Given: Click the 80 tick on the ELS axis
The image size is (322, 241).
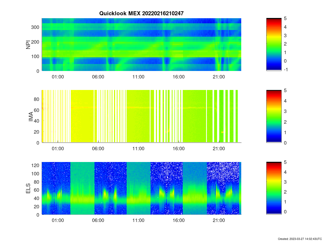Looking at the screenshot, I should [37, 182].
